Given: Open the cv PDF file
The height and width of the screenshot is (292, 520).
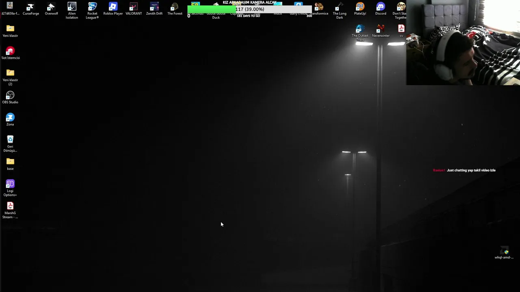Looking at the screenshot, I should point(401,31).
